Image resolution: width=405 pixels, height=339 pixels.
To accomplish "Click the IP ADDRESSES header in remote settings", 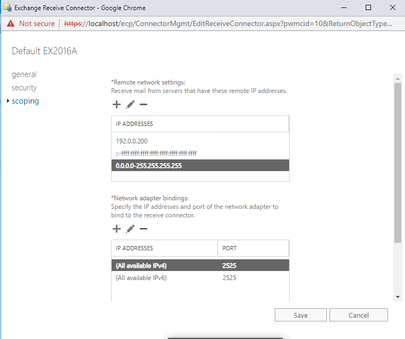I will [200, 124].
